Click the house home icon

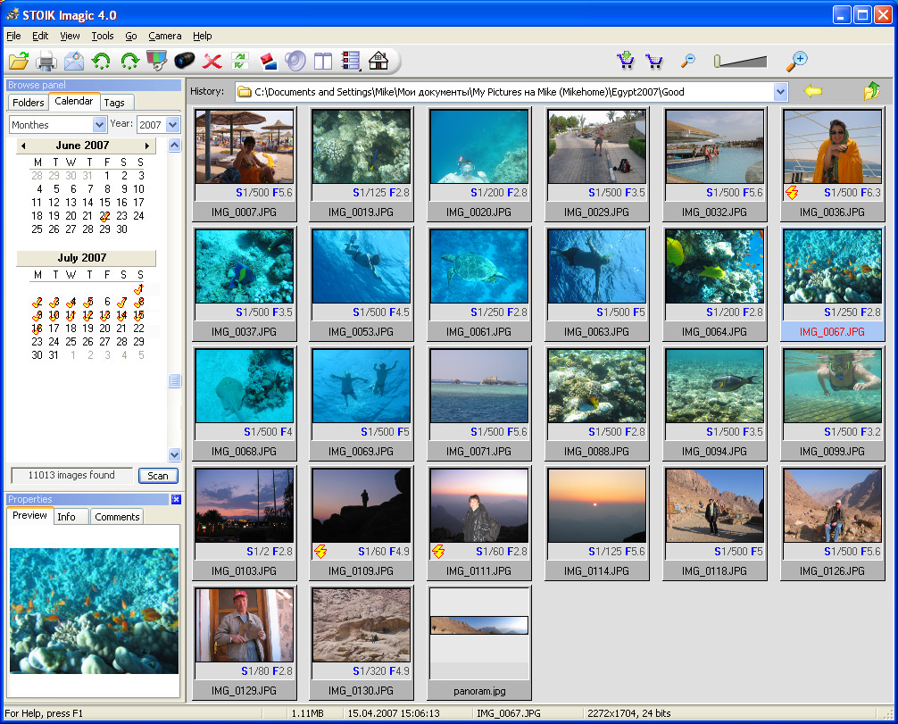click(378, 60)
